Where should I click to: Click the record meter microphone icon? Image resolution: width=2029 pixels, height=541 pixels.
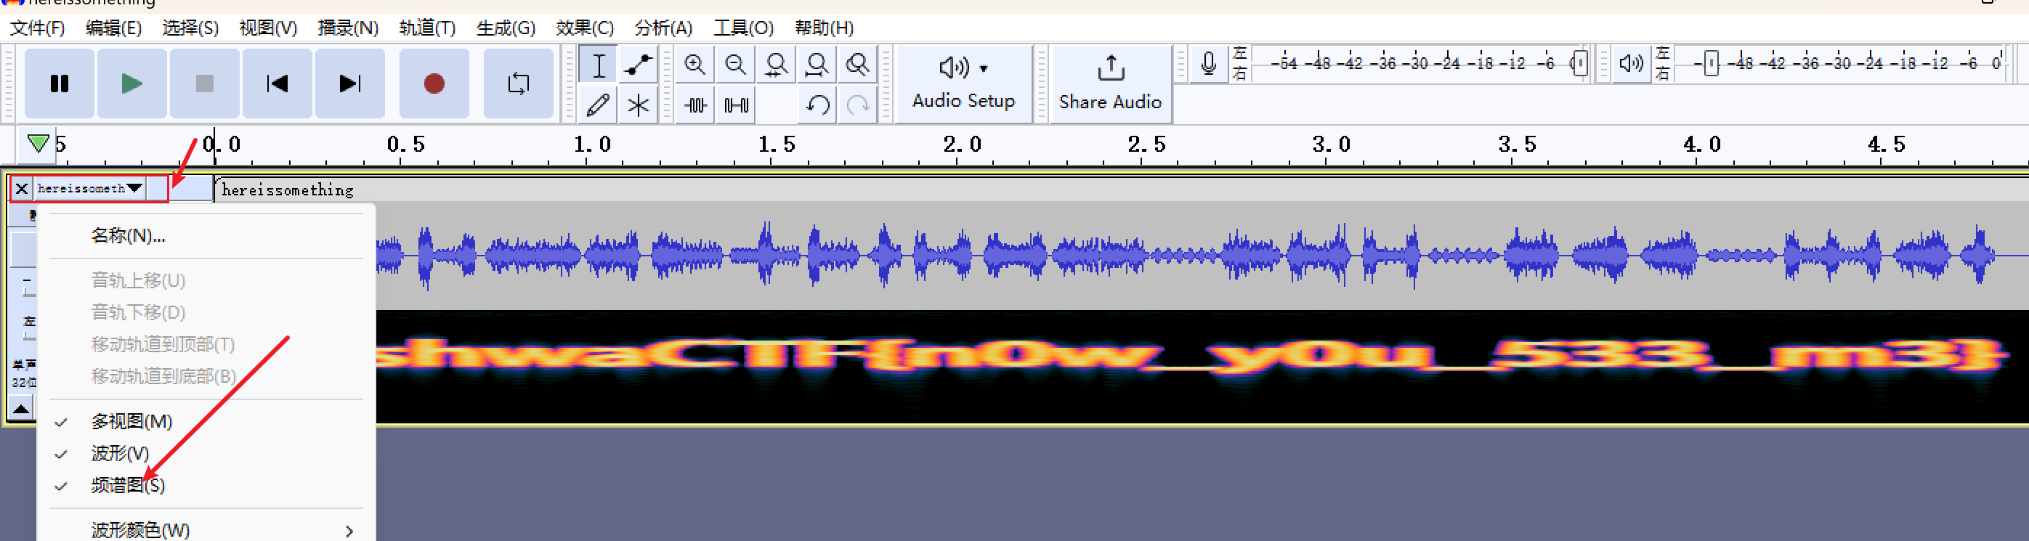(1208, 63)
